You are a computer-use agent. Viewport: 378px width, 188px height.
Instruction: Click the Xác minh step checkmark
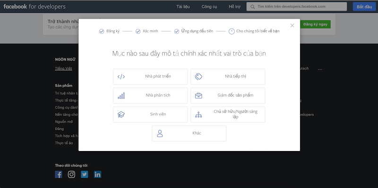(x=138, y=31)
